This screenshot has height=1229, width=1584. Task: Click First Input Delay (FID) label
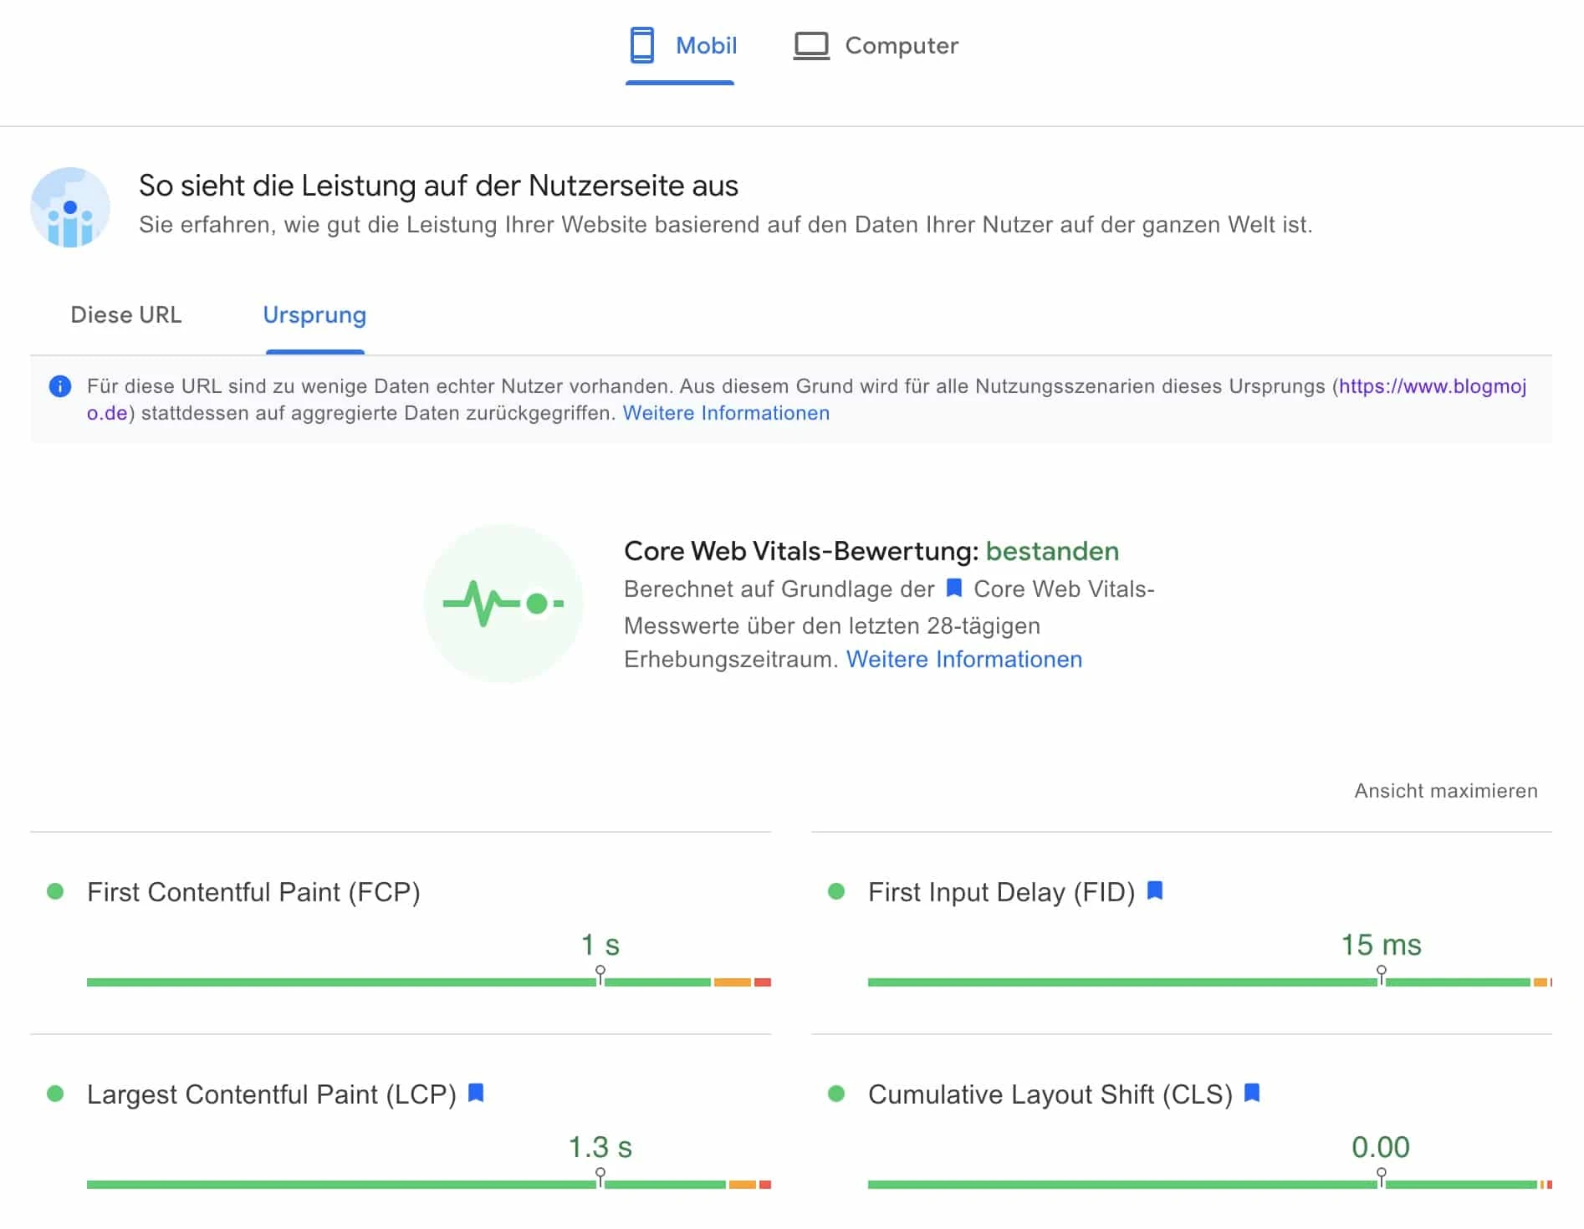[x=1001, y=892]
